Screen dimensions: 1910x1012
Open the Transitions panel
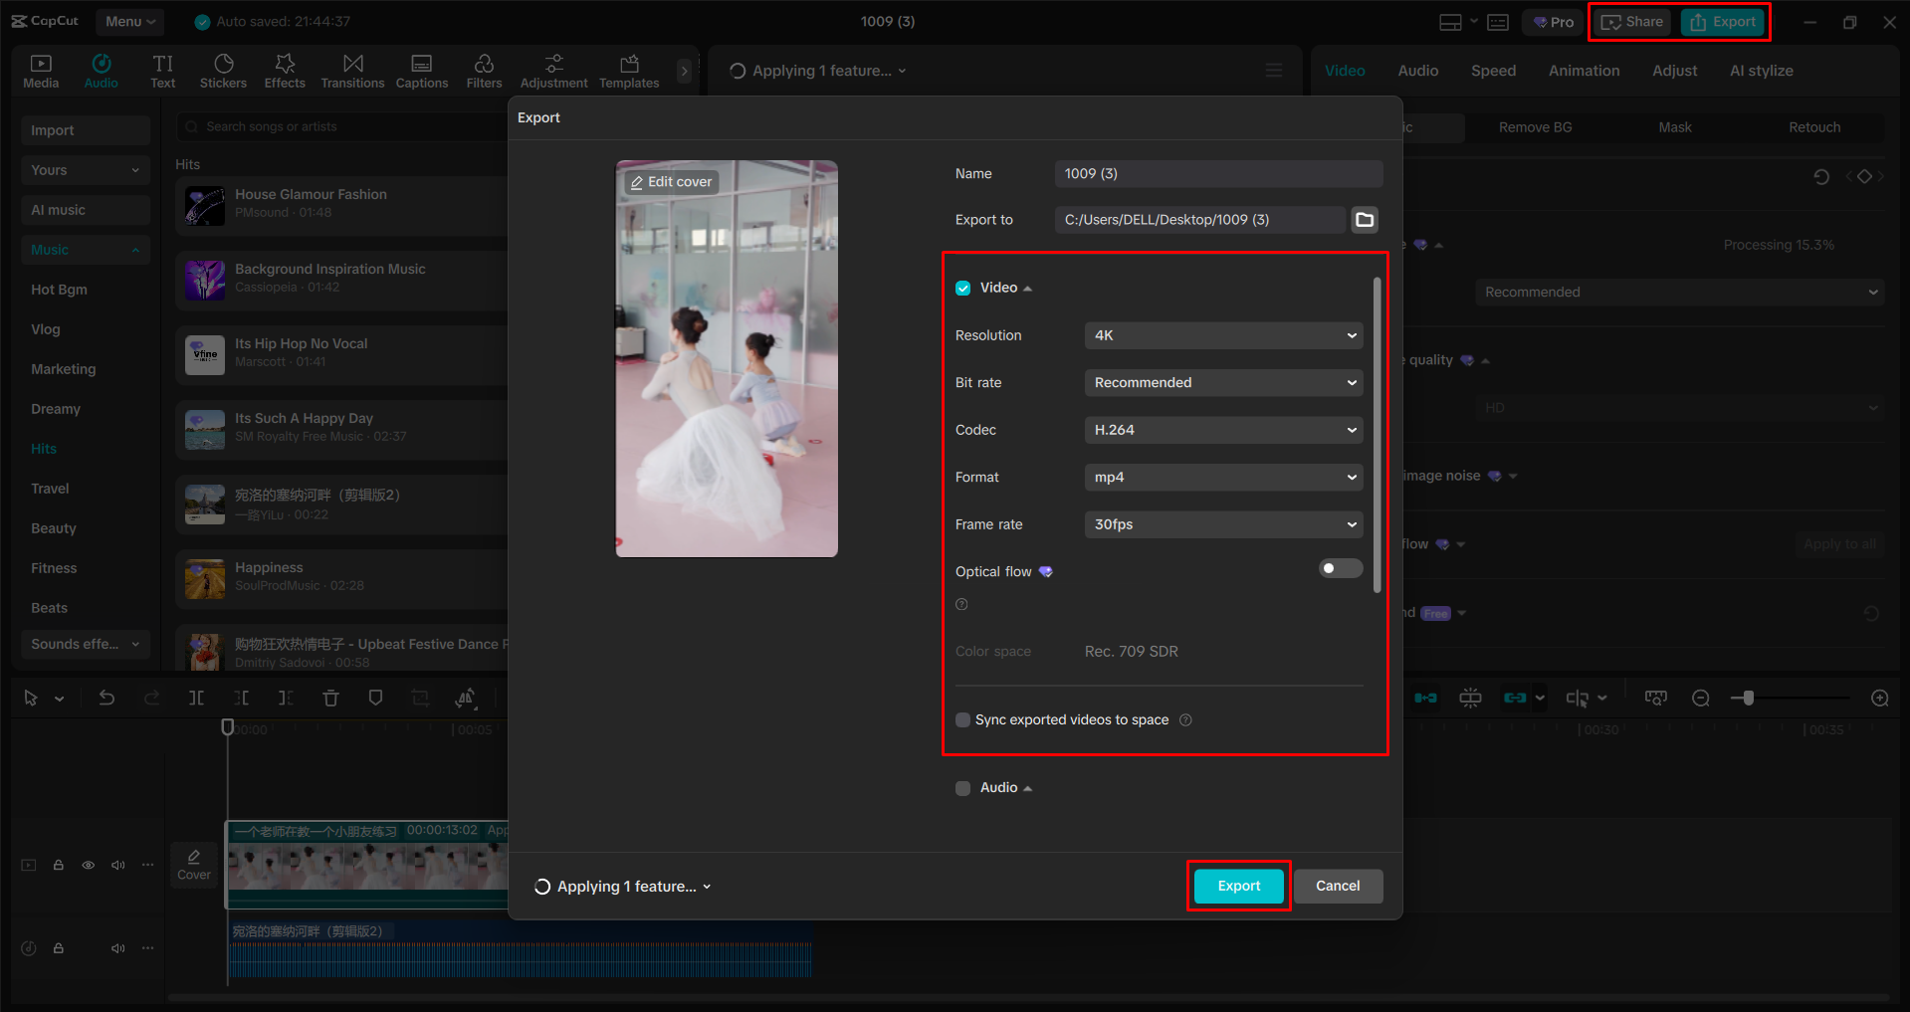352,70
